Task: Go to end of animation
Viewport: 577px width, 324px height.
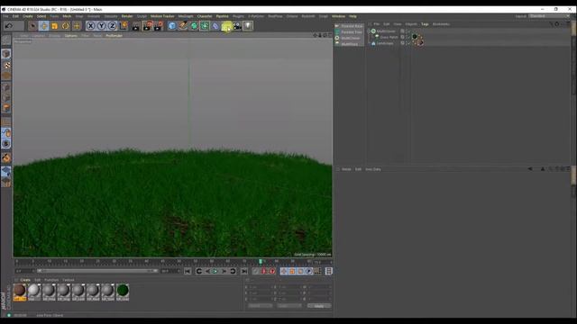Action: tap(244, 271)
